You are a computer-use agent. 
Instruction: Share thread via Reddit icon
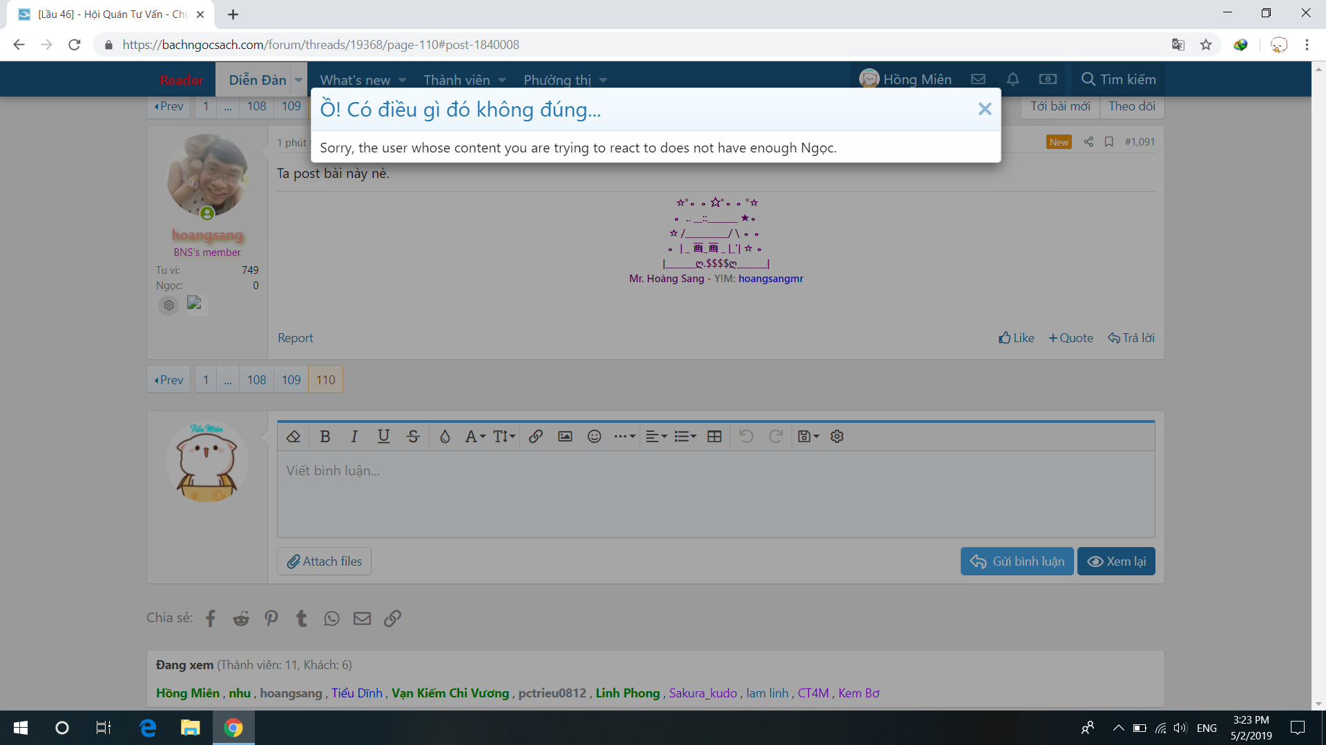tap(241, 618)
